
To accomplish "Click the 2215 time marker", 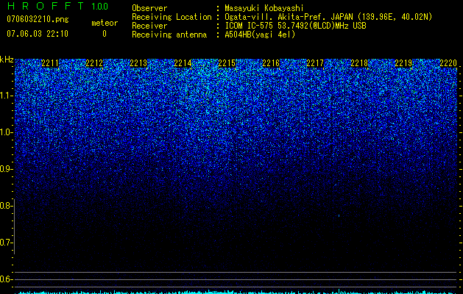I will 227,63.
